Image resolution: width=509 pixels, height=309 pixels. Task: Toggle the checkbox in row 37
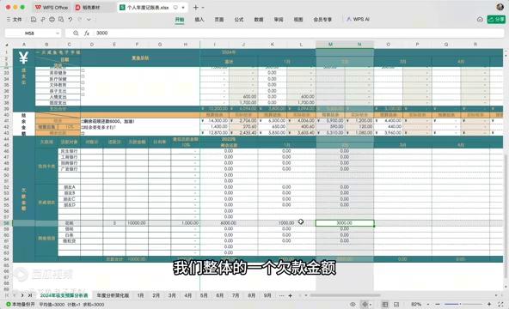click(x=83, y=94)
